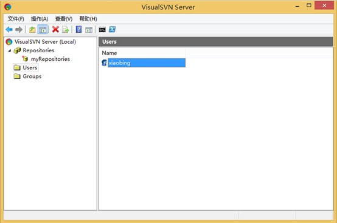Click the Forward arrow in toolbar
The width and height of the screenshot is (337, 223).
[x=19, y=29]
